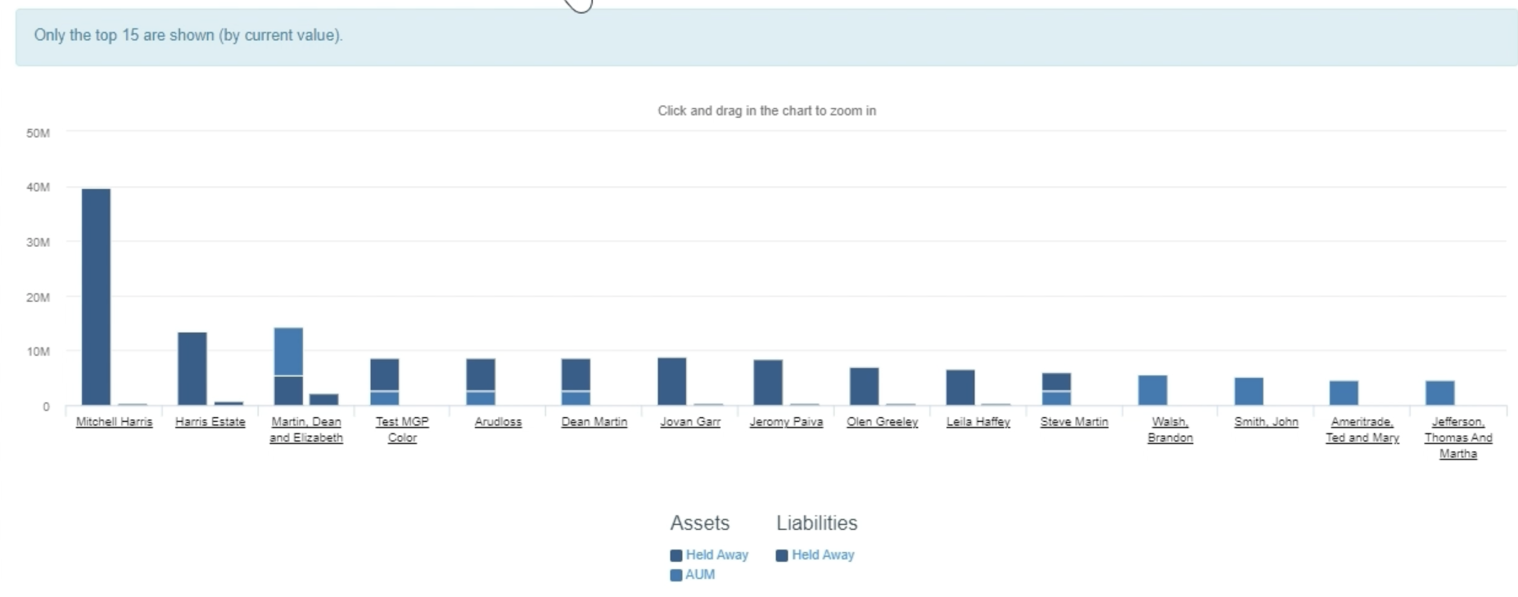Click the AUM segment of Martin, Dean and Elizabeth bar
Screen dimensions: 1518x597
(288, 352)
